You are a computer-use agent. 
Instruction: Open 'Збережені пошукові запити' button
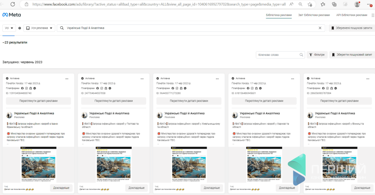tap(350, 28)
